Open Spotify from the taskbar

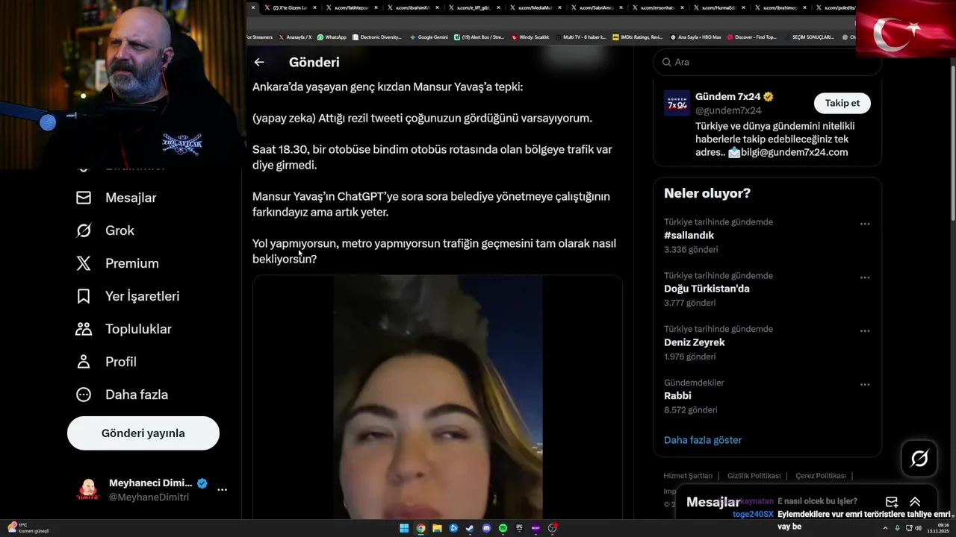pyautogui.click(x=503, y=528)
